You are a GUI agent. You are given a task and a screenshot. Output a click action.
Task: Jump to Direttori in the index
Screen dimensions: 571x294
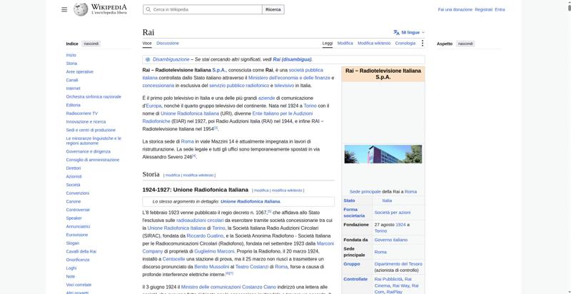74,168
